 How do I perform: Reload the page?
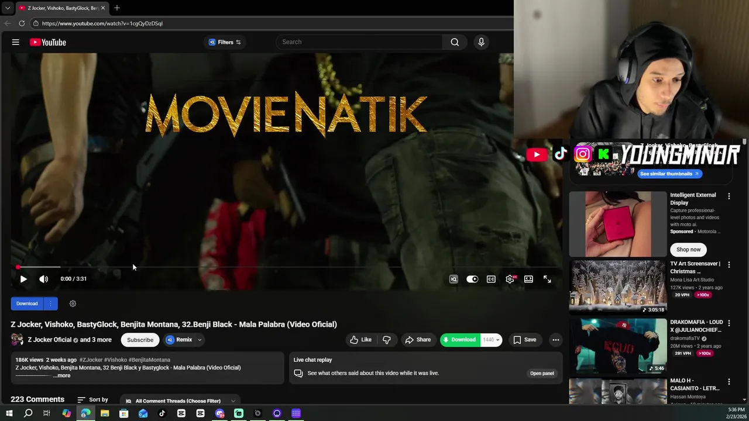(22, 23)
